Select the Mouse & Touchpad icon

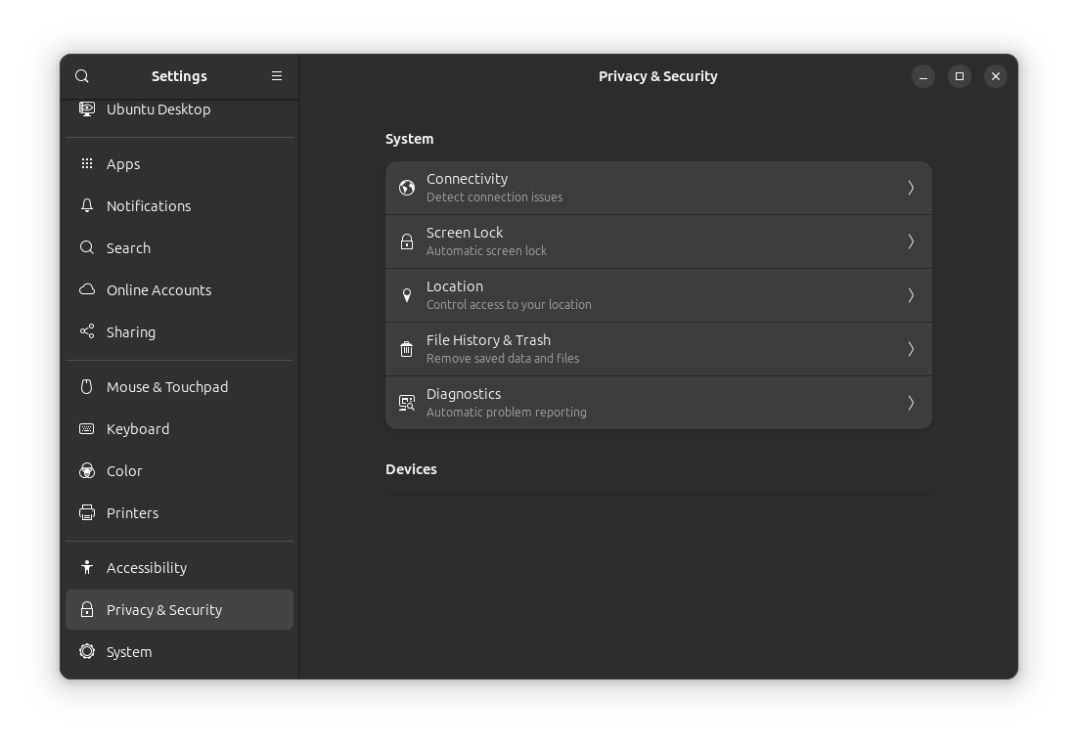click(x=86, y=386)
